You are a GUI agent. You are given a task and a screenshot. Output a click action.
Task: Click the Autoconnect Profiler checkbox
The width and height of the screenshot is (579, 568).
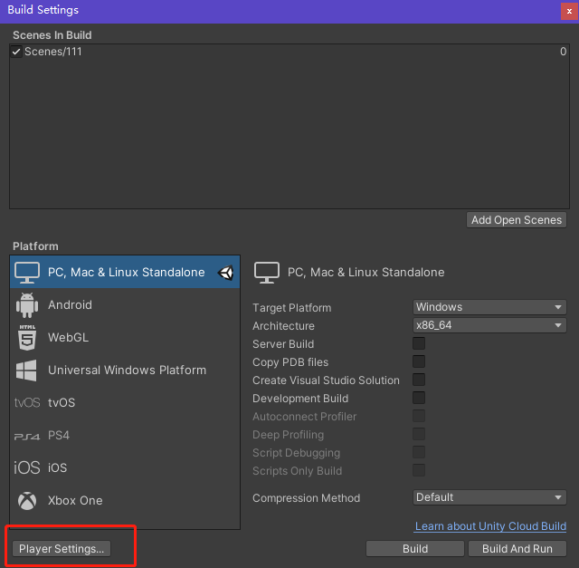point(419,416)
